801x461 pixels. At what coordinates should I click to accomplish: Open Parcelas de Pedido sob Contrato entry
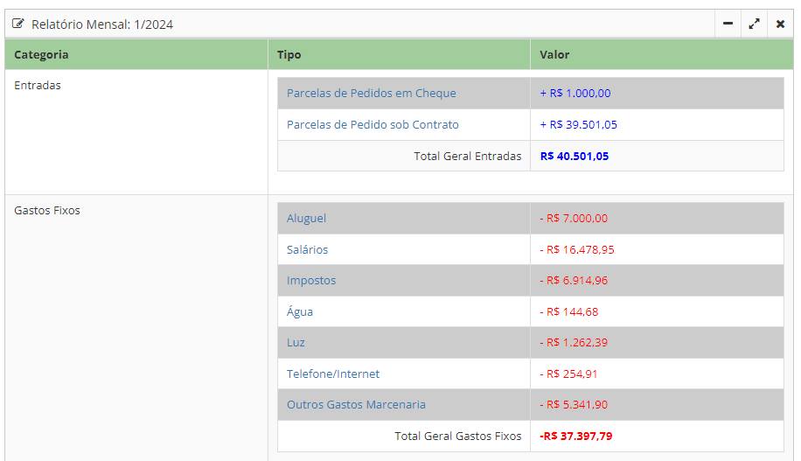tap(373, 125)
